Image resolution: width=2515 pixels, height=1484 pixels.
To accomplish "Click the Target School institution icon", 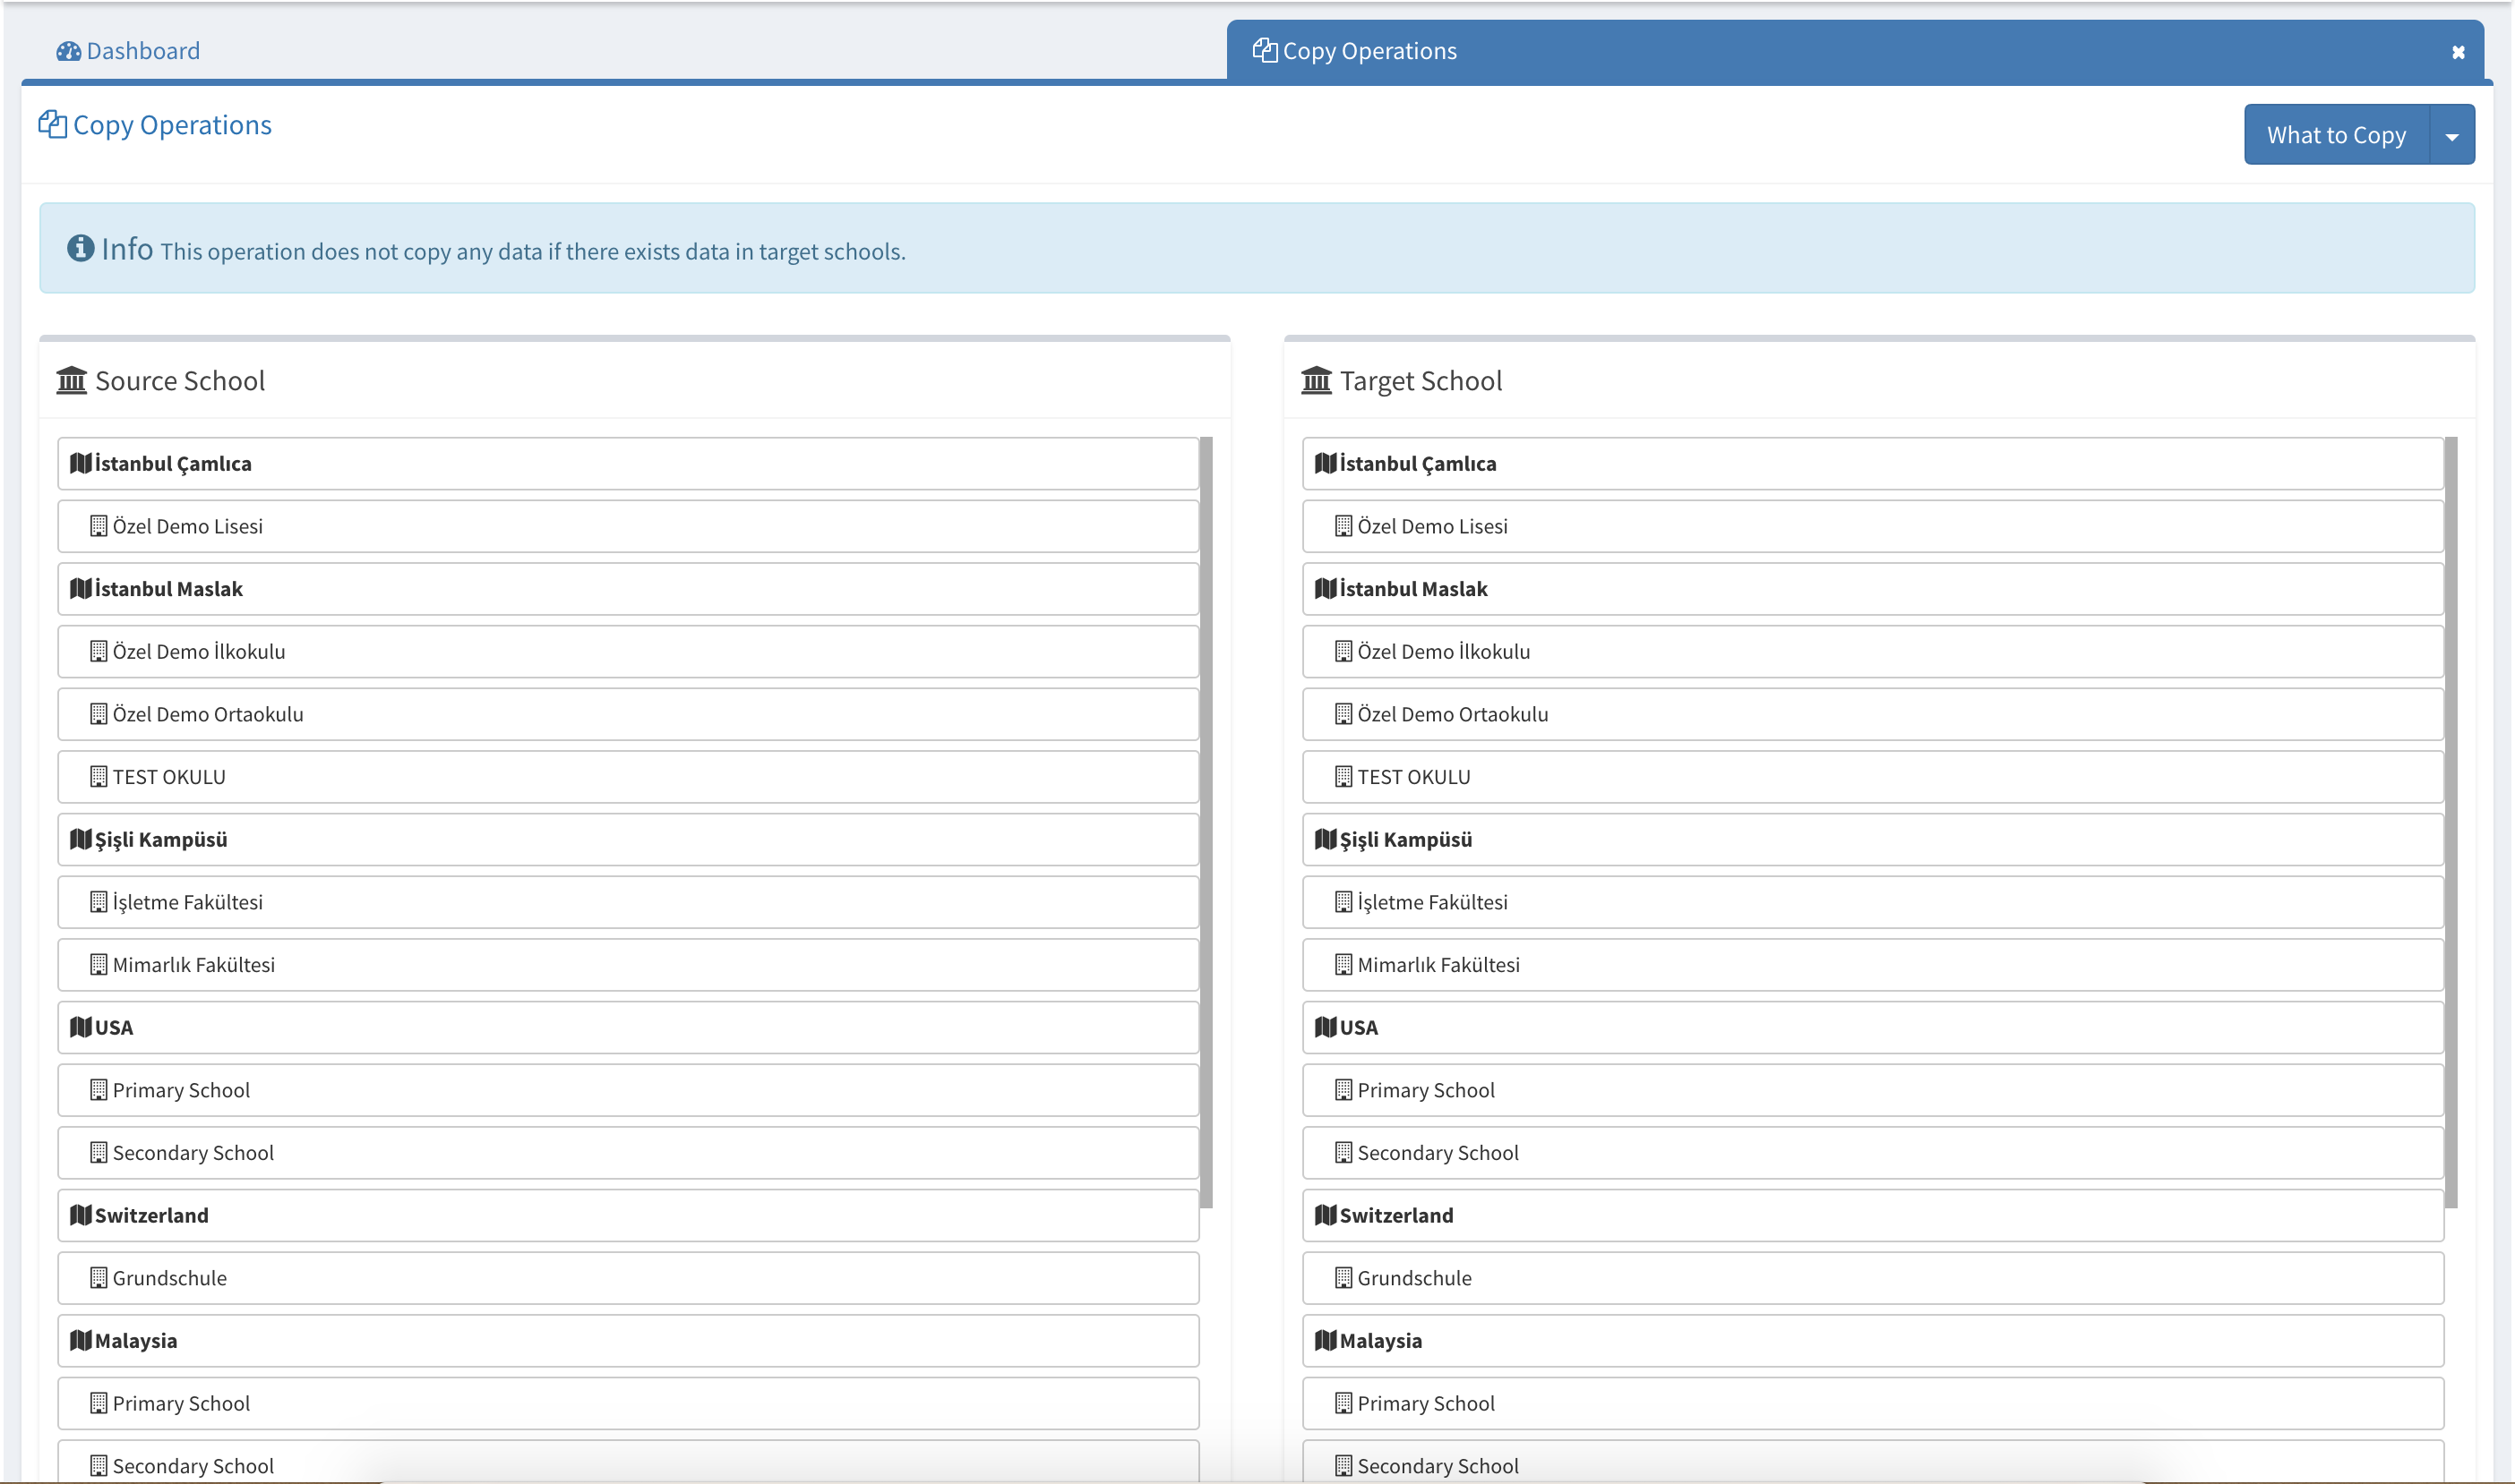I will coord(1317,380).
